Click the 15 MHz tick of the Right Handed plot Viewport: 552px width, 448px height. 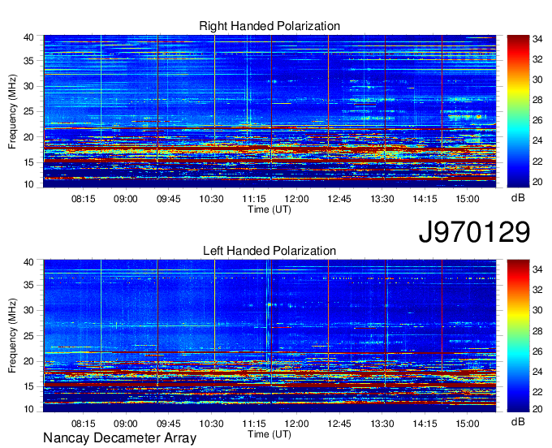28,162
